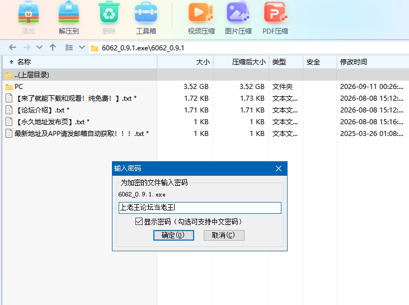
Task: Select the ..(上层目录) parent row
Action: point(205,75)
